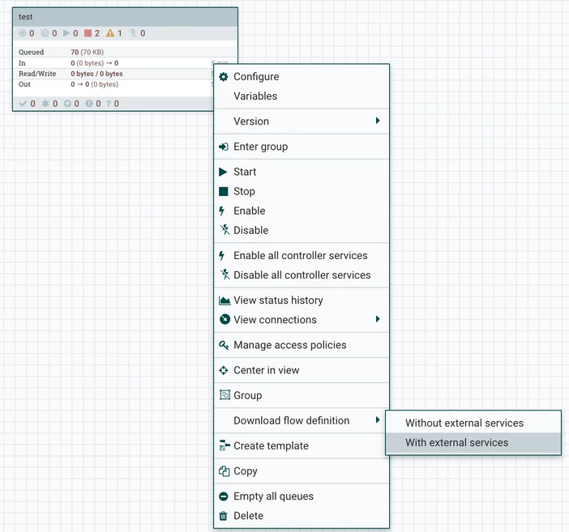
Task: Click the Configure gear icon
Action: (x=224, y=76)
